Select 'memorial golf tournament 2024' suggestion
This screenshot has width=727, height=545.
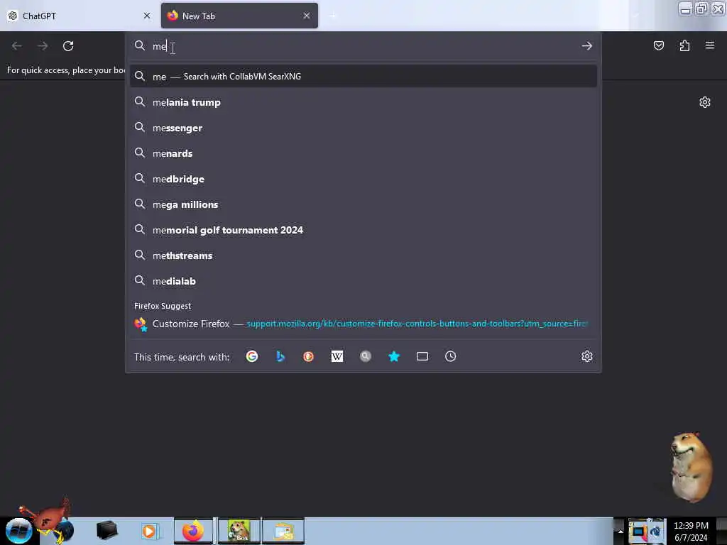click(x=363, y=230)
